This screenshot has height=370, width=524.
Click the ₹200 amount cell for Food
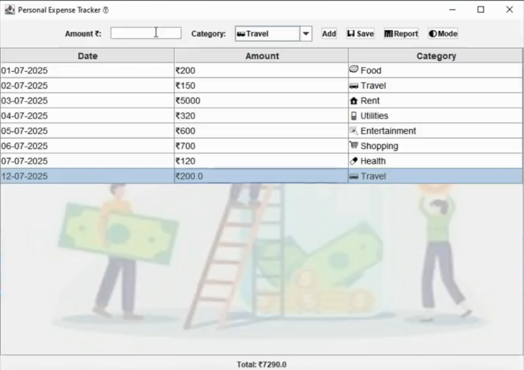pos(261,70)
